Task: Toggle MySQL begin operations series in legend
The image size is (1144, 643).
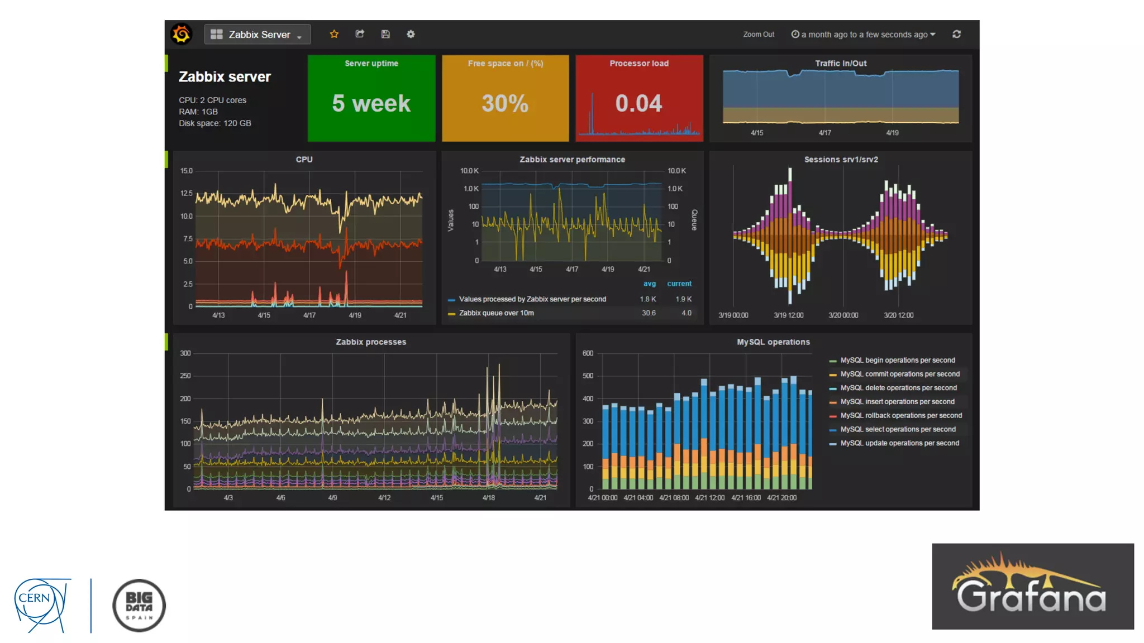Action: click(897, 360)
